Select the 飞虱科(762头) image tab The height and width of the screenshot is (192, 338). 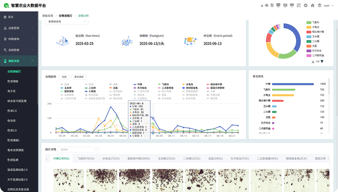86,158
